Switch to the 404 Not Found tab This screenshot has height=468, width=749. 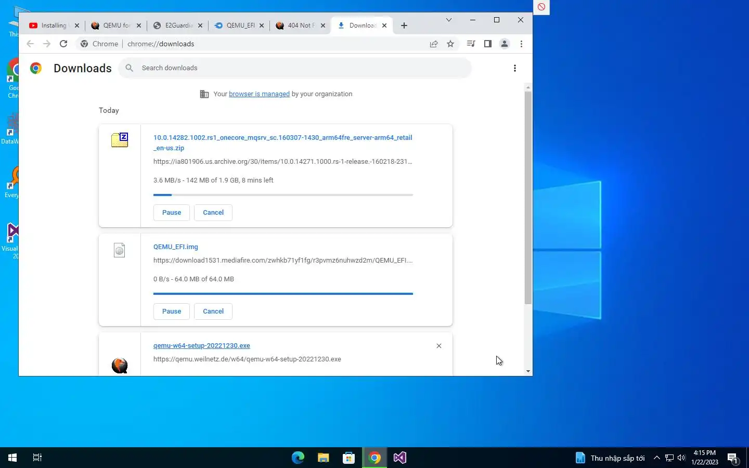pyautogui.click(x=296, y=25)
